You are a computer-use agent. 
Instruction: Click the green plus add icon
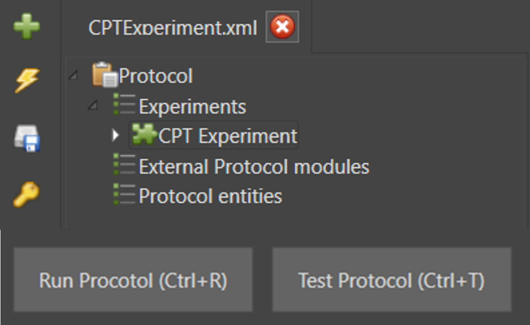(27, 26)
